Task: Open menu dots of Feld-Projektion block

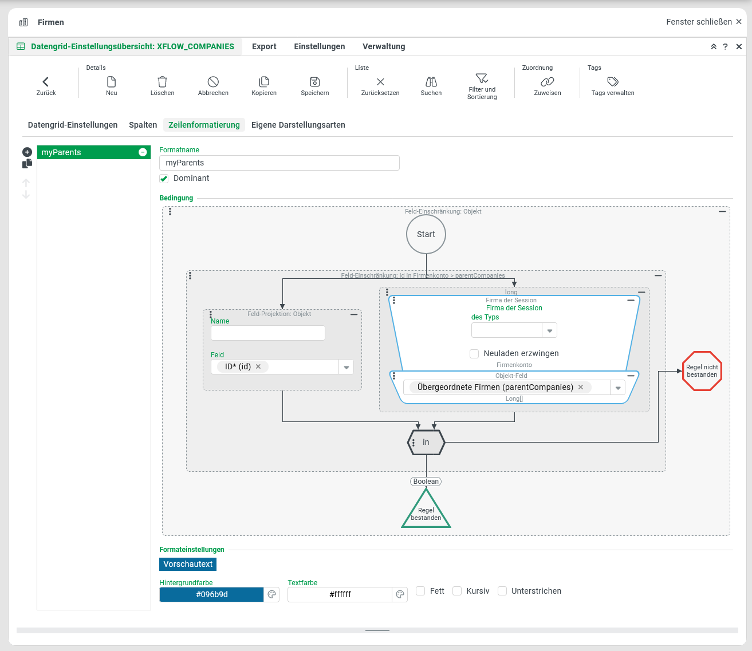Action: [211, 314]
